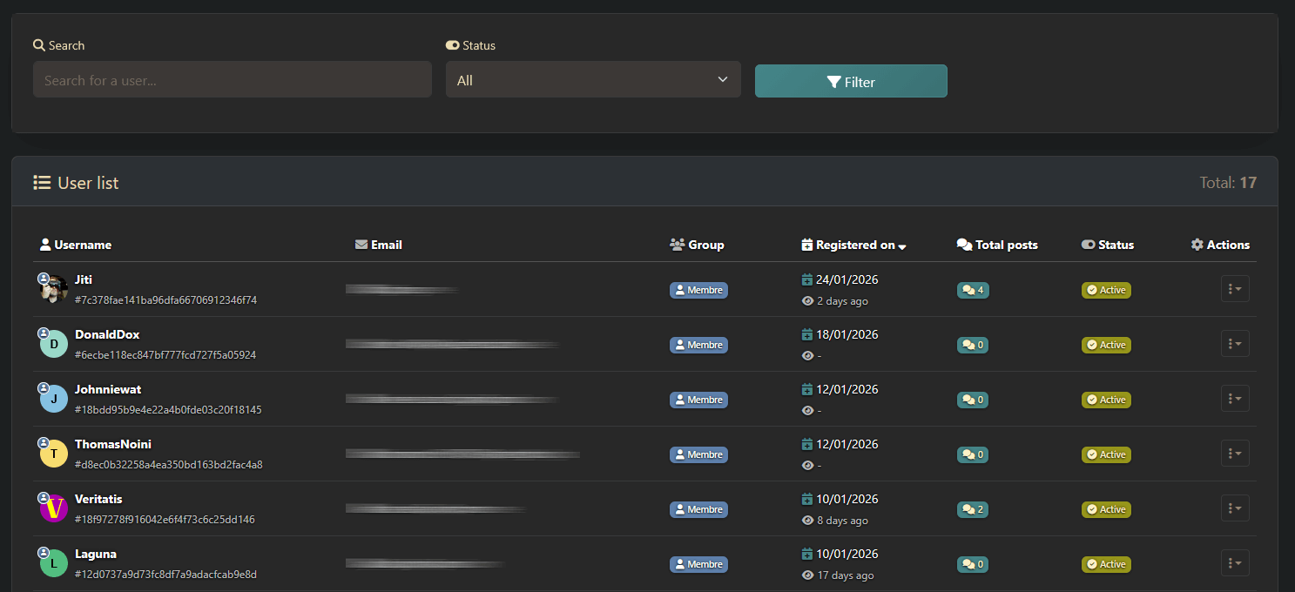1295x592 pixels.
Task: Open the actions menu for Jiti
Action: click(x=1234, y=289)
